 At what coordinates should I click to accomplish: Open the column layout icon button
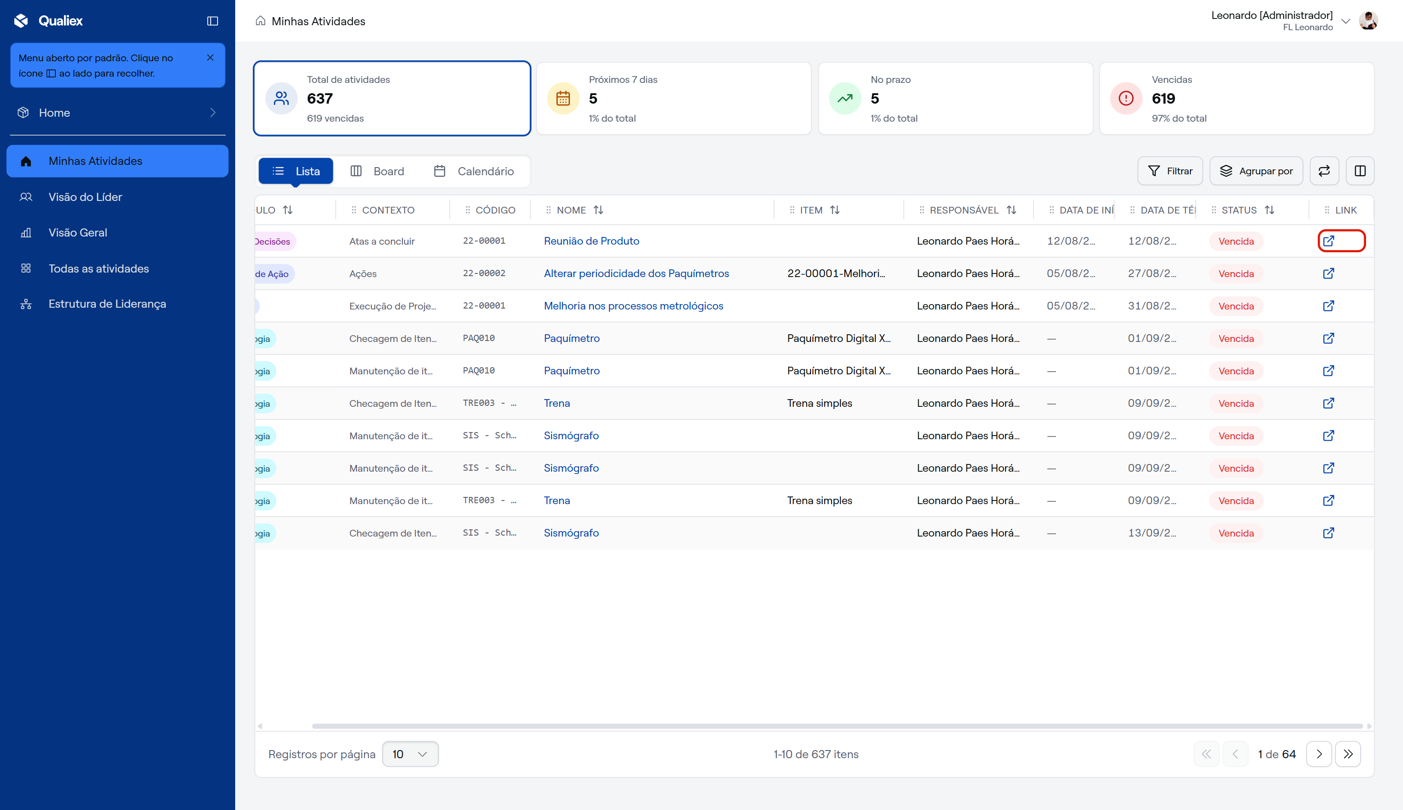point(1360,171)
